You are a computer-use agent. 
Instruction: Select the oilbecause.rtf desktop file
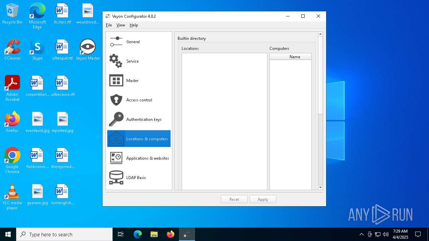tap(62, 86)
